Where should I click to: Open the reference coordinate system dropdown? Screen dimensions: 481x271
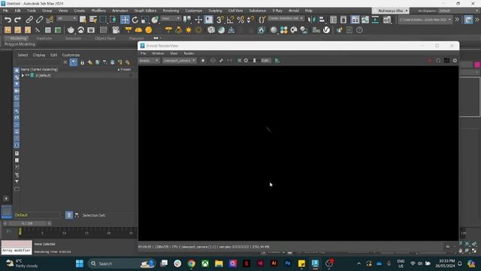coord(171,19)
